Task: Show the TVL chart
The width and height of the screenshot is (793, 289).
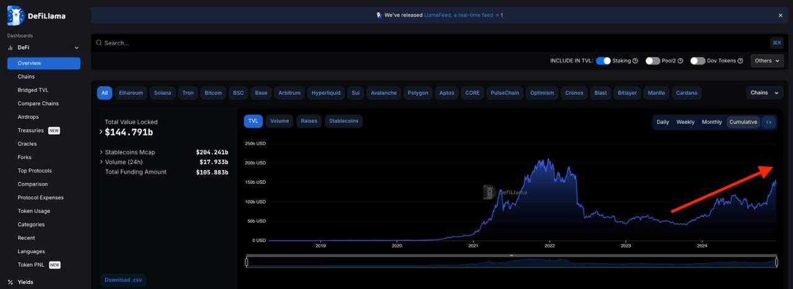Action: coord(253,121)
